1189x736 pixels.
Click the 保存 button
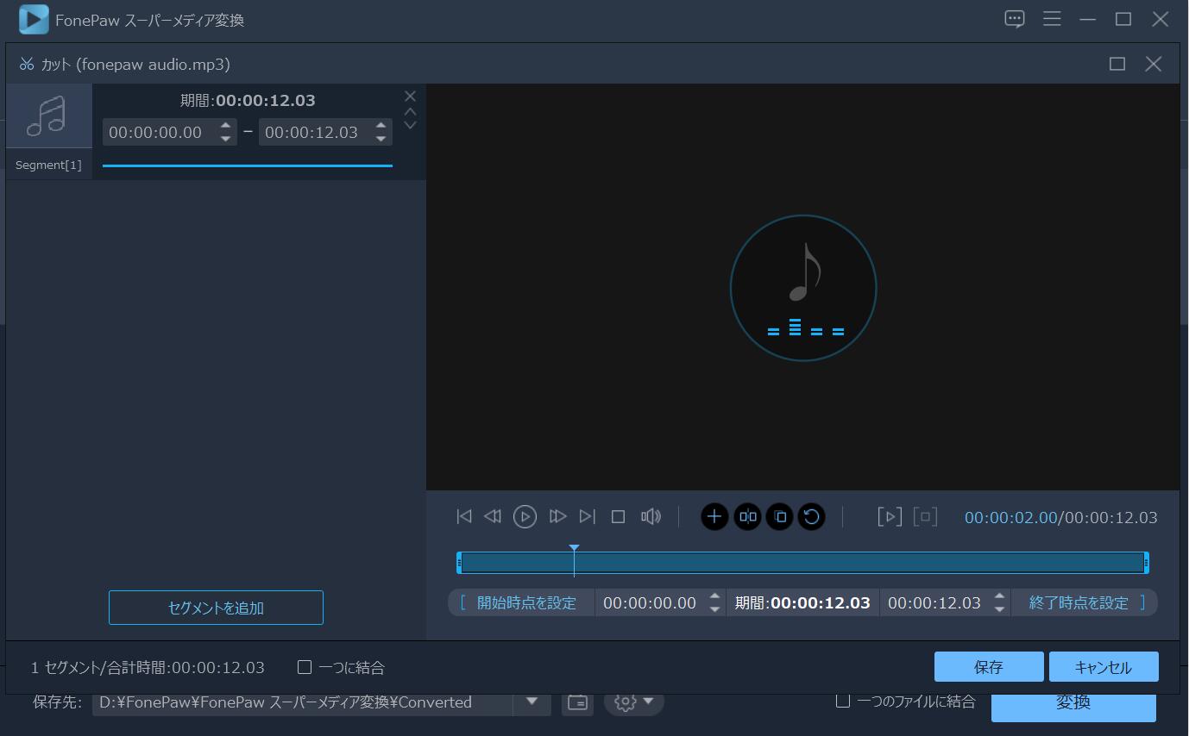989,667
